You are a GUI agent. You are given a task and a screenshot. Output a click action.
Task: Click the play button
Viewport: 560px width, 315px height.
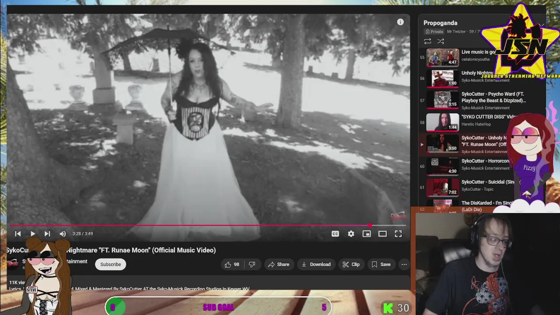tap(33, 234)
